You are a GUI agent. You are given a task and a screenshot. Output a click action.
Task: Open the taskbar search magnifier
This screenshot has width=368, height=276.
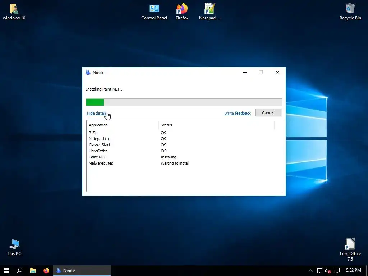19,271
